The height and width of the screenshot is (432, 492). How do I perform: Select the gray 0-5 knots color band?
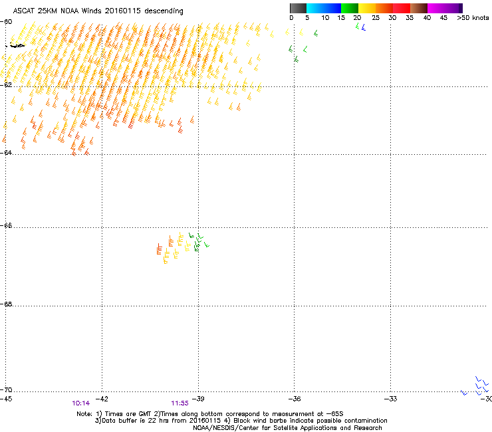click(x=298, y=8)
